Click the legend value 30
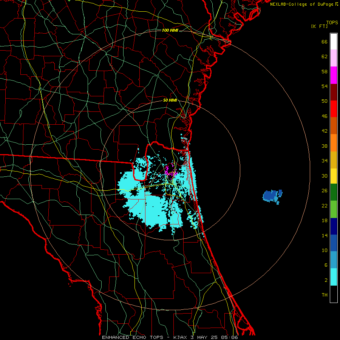Image resolution: width=340 pixels, height=340 pixels. [325, 176]
